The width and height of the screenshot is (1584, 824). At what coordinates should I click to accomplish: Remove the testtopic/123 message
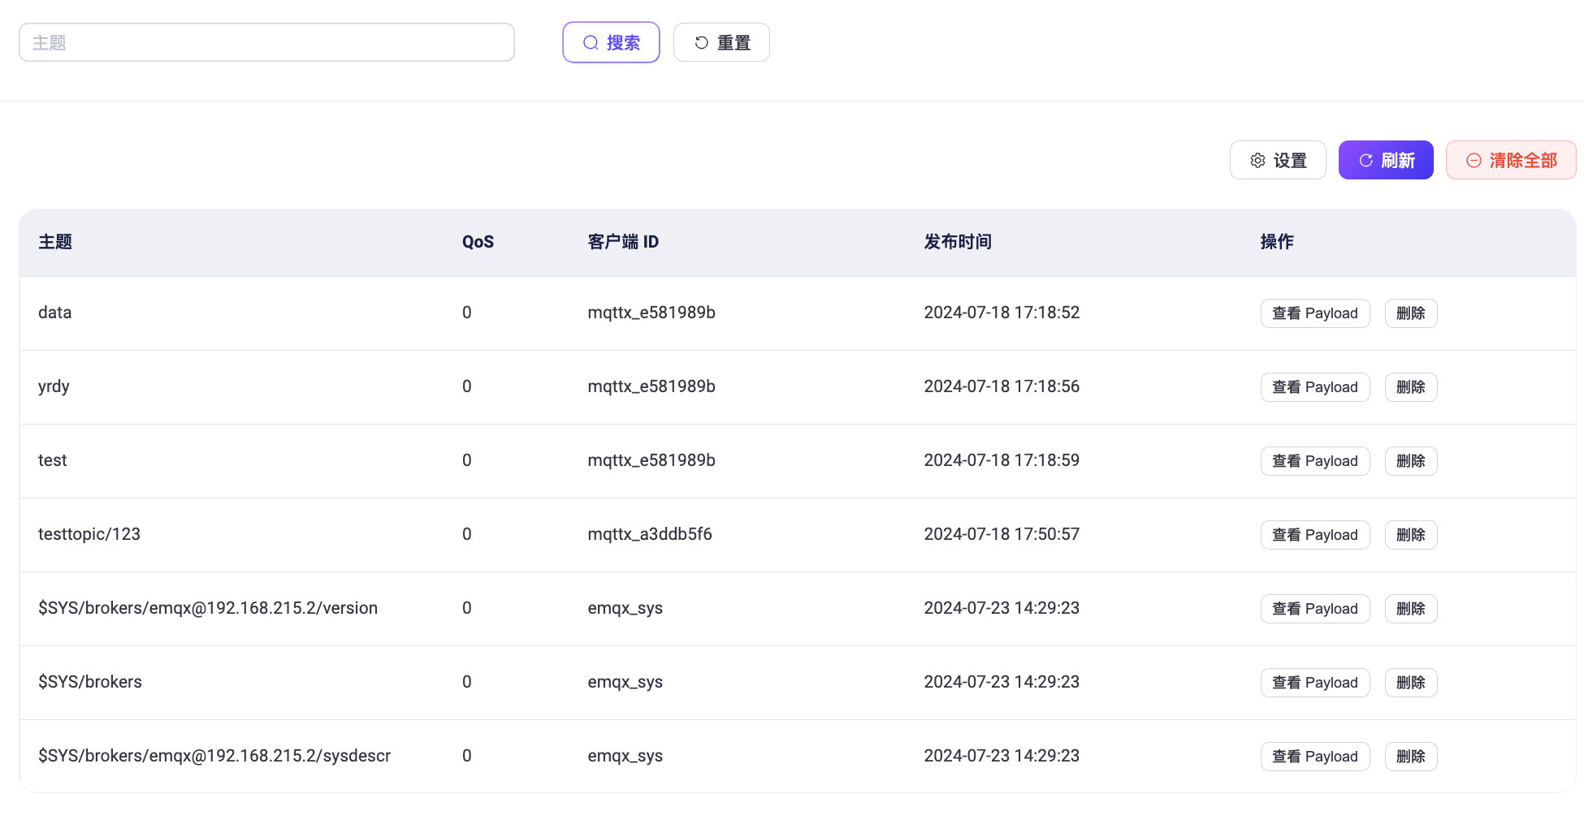click(x=1410, y=535)
